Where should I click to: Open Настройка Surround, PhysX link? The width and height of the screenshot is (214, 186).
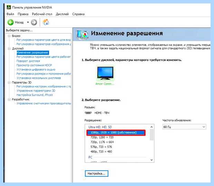pos(35,95)
